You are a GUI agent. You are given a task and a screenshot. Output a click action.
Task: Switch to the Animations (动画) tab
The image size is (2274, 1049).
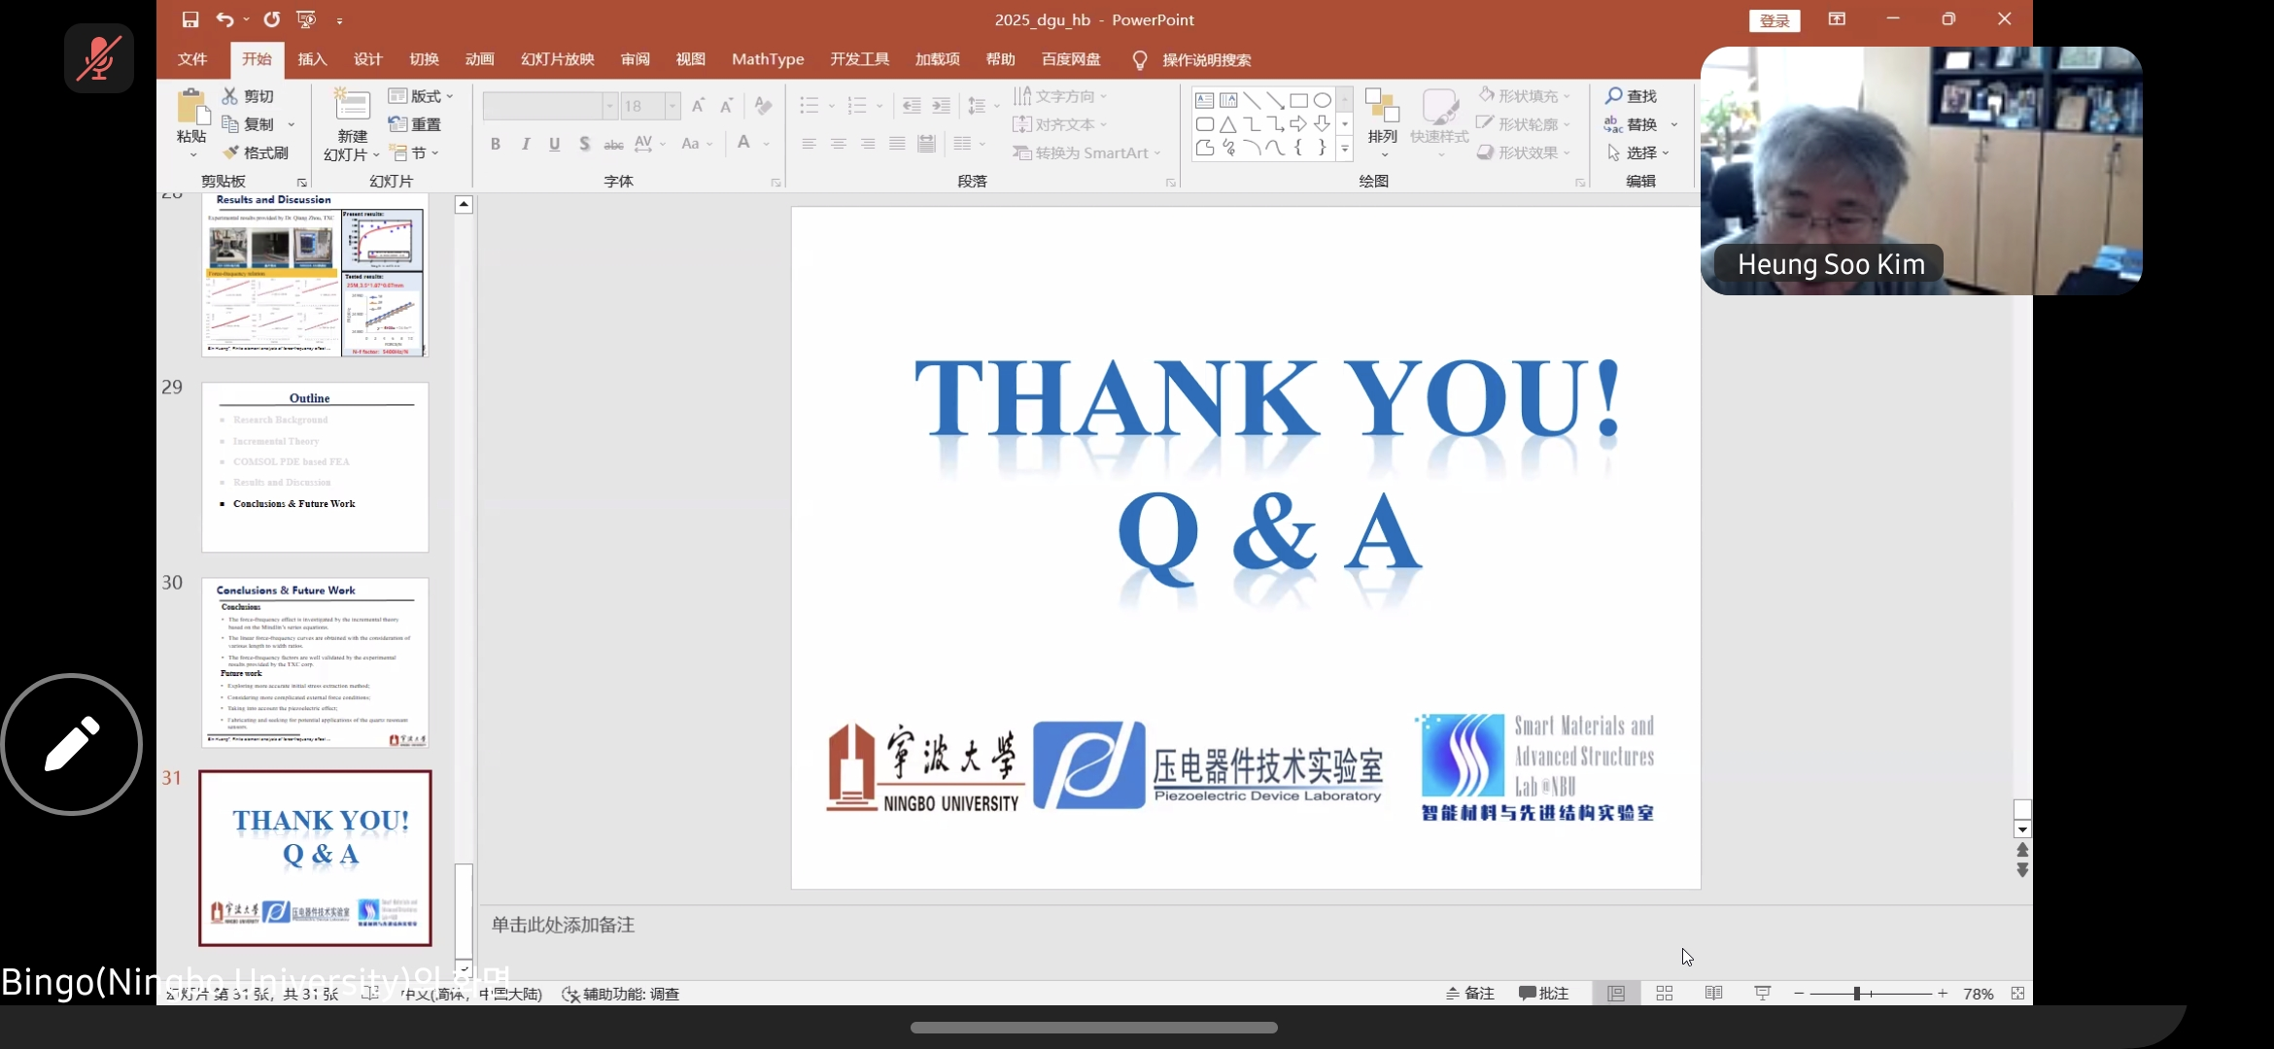(480, 59)
